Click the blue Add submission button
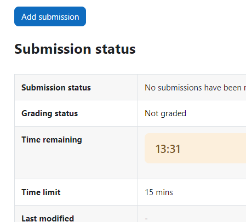The height and width of the screenshot is (222, 246). (50, 16)
